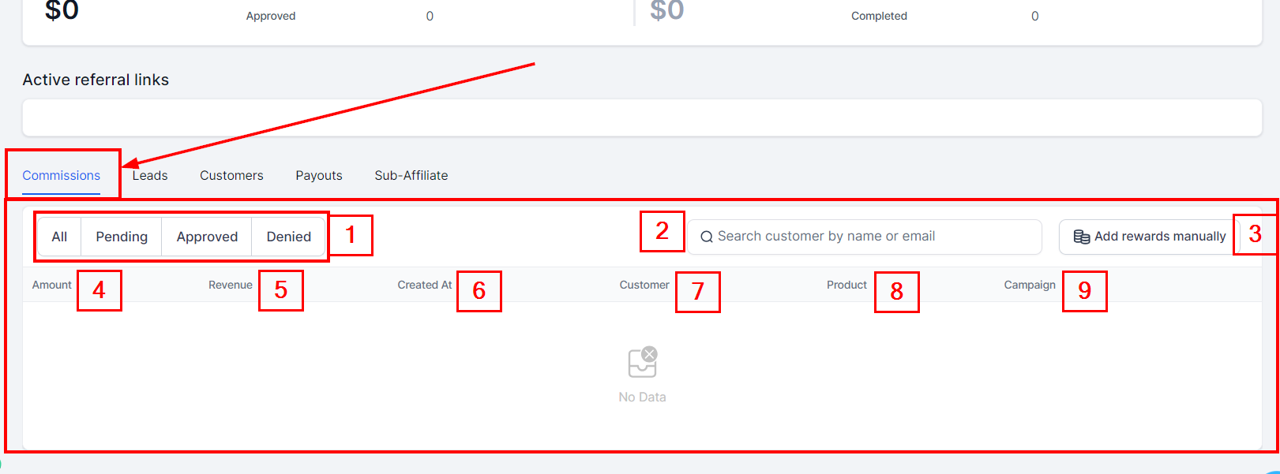Click the coins icon in Add rewards button
Viewport: 1280px width, 474px height.
(x=1082, y=237)
